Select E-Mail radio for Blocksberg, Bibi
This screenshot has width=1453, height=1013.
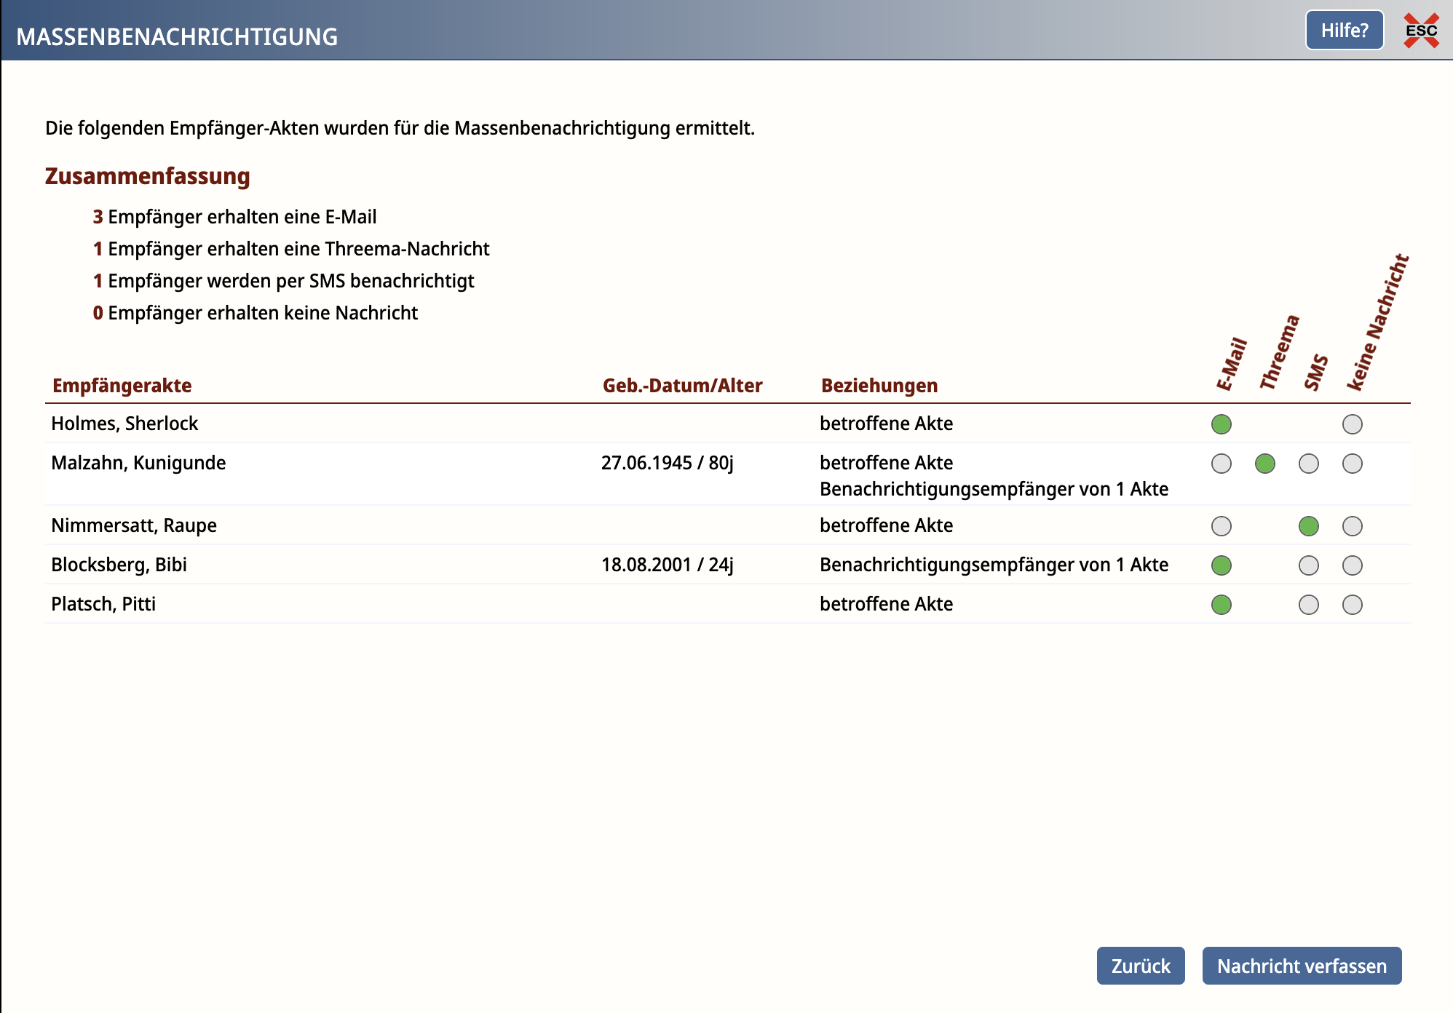(1221, 565)
